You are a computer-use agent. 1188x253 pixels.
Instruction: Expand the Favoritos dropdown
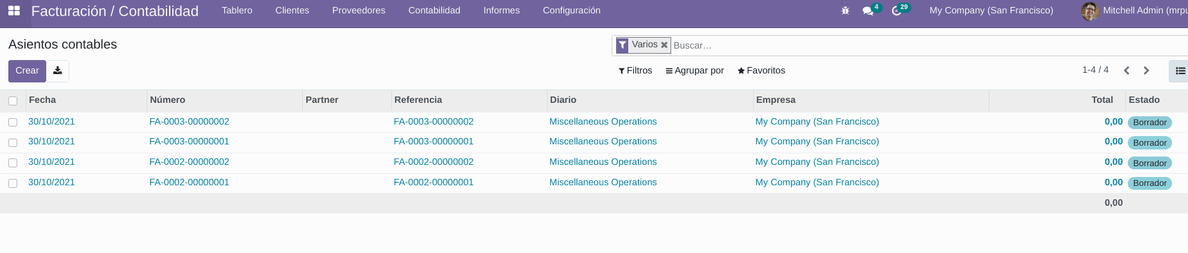(761, 70)
